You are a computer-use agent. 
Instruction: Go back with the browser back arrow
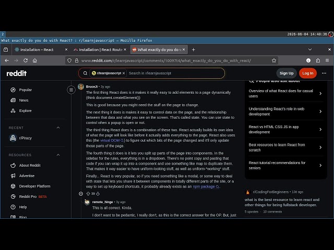[7, 60]
